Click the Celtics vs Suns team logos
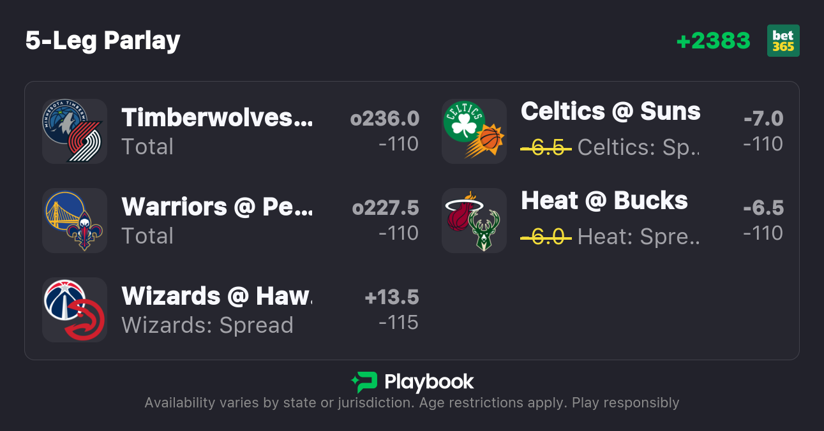The height and width of the screenshot is (431, 824). coord(474,131)
